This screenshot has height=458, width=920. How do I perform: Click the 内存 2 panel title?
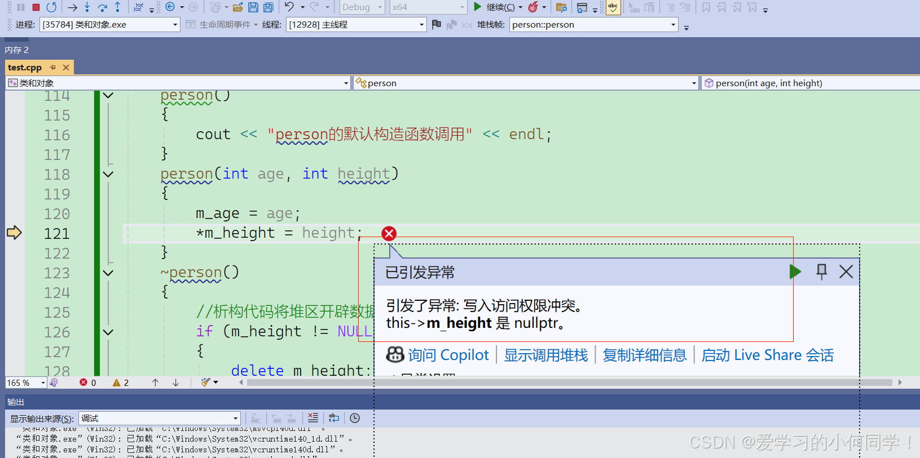[17, 50]
